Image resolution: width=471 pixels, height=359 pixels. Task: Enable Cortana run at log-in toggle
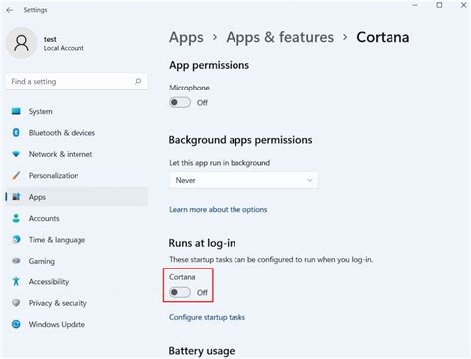click(180, 292)
